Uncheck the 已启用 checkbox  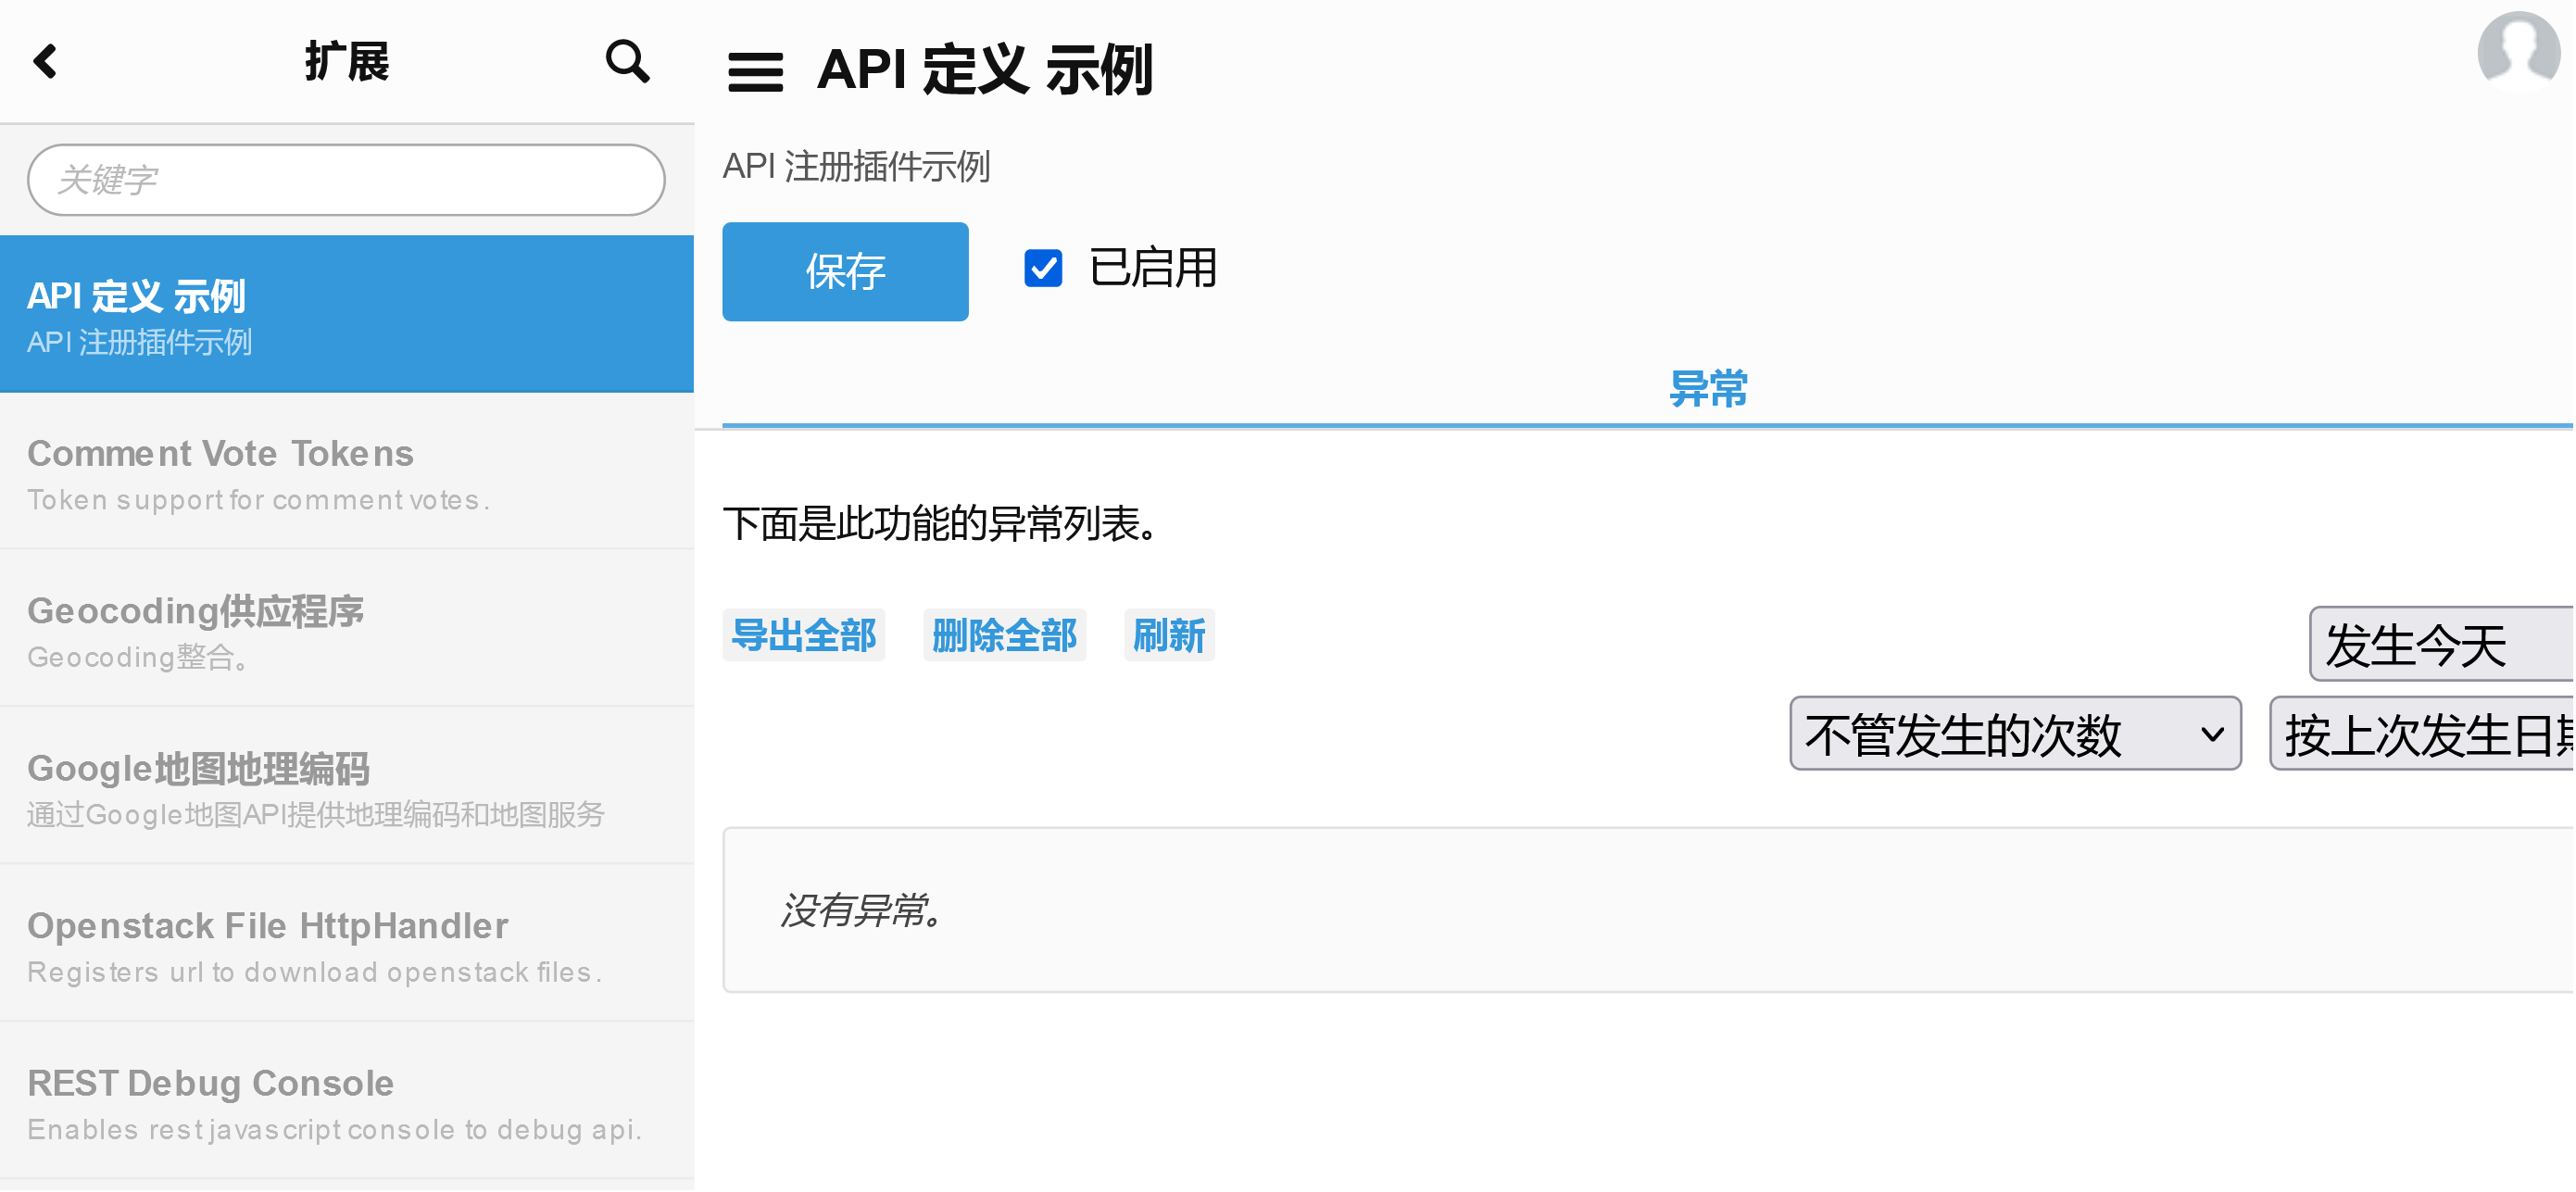coord(1042,268)
